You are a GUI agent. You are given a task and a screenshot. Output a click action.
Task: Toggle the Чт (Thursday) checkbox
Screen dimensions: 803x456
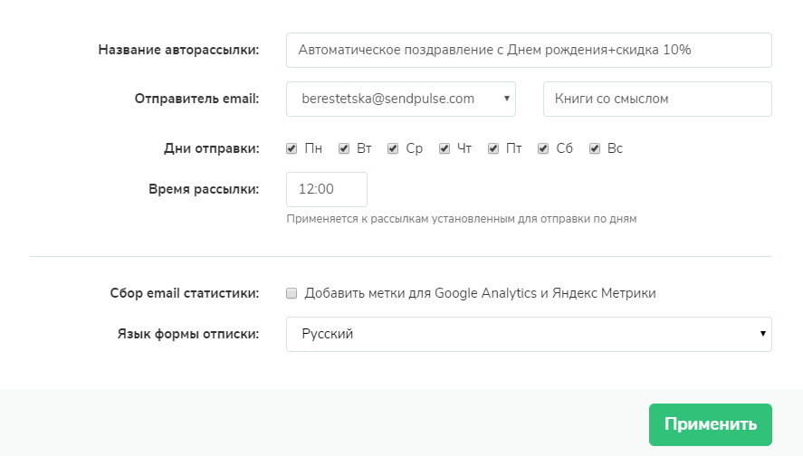tap(445, 148)
